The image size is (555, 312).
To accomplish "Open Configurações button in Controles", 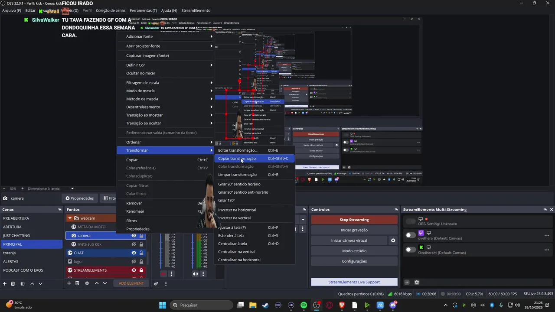I will click(354, 261).
